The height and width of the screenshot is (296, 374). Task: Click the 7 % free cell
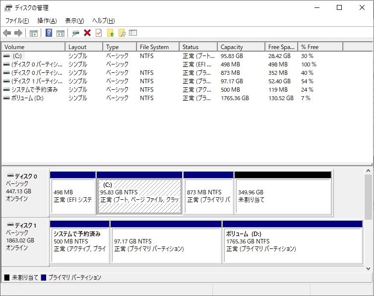[x=306, y=98]
